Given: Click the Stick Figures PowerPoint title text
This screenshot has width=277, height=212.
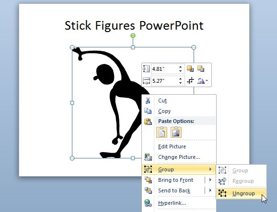Looking at the screenshot, I should [134, 25].
